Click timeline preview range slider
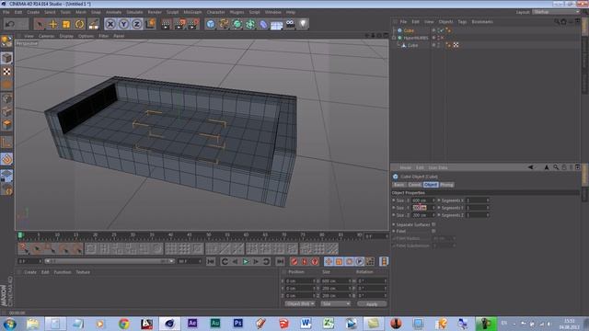 110,261
